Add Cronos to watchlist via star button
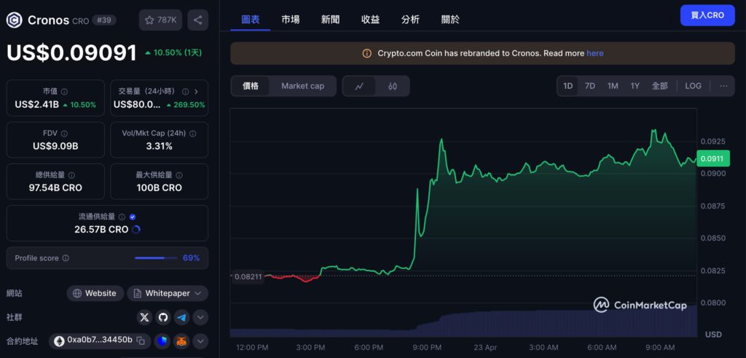The height and width of the screenshot is (358, 746). tap(160, 20)
